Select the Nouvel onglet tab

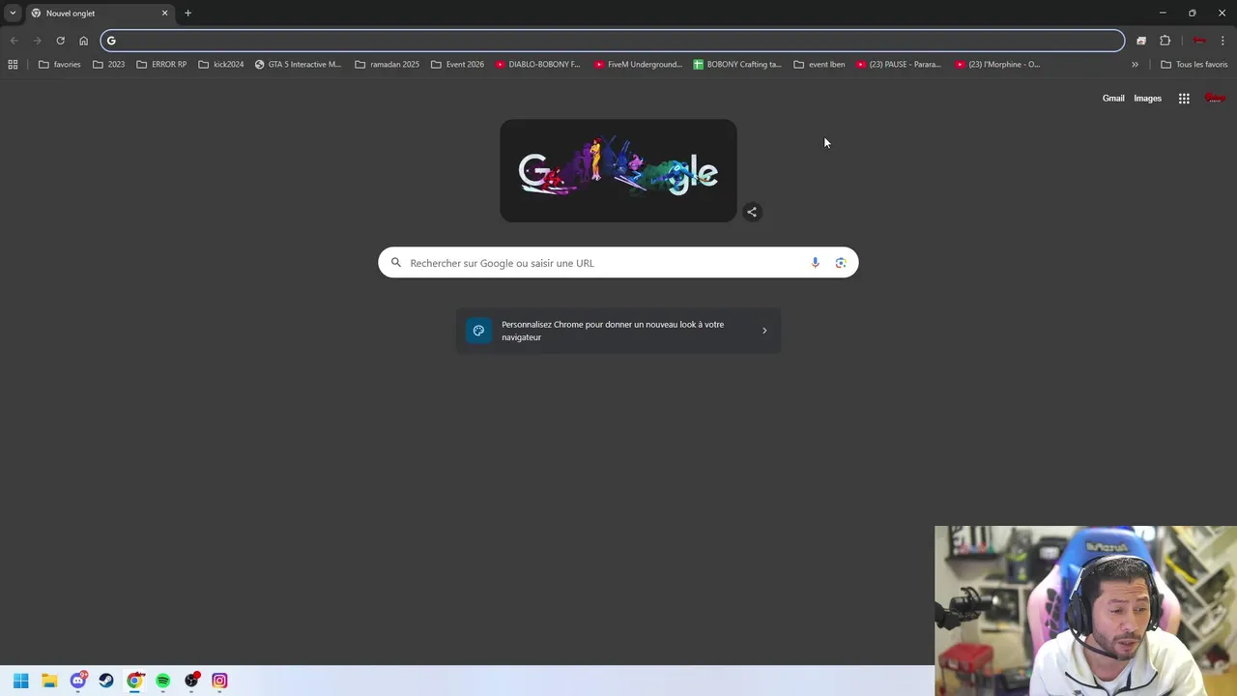point(100,13)
